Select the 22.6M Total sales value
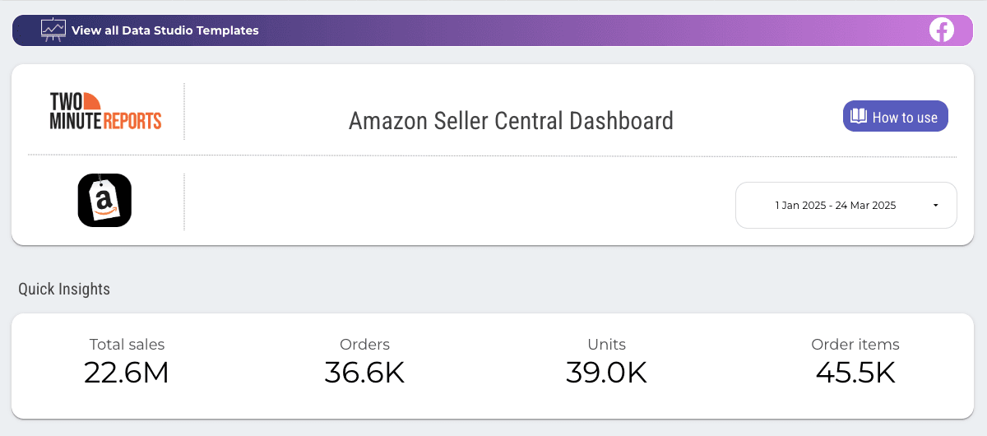 127,373
